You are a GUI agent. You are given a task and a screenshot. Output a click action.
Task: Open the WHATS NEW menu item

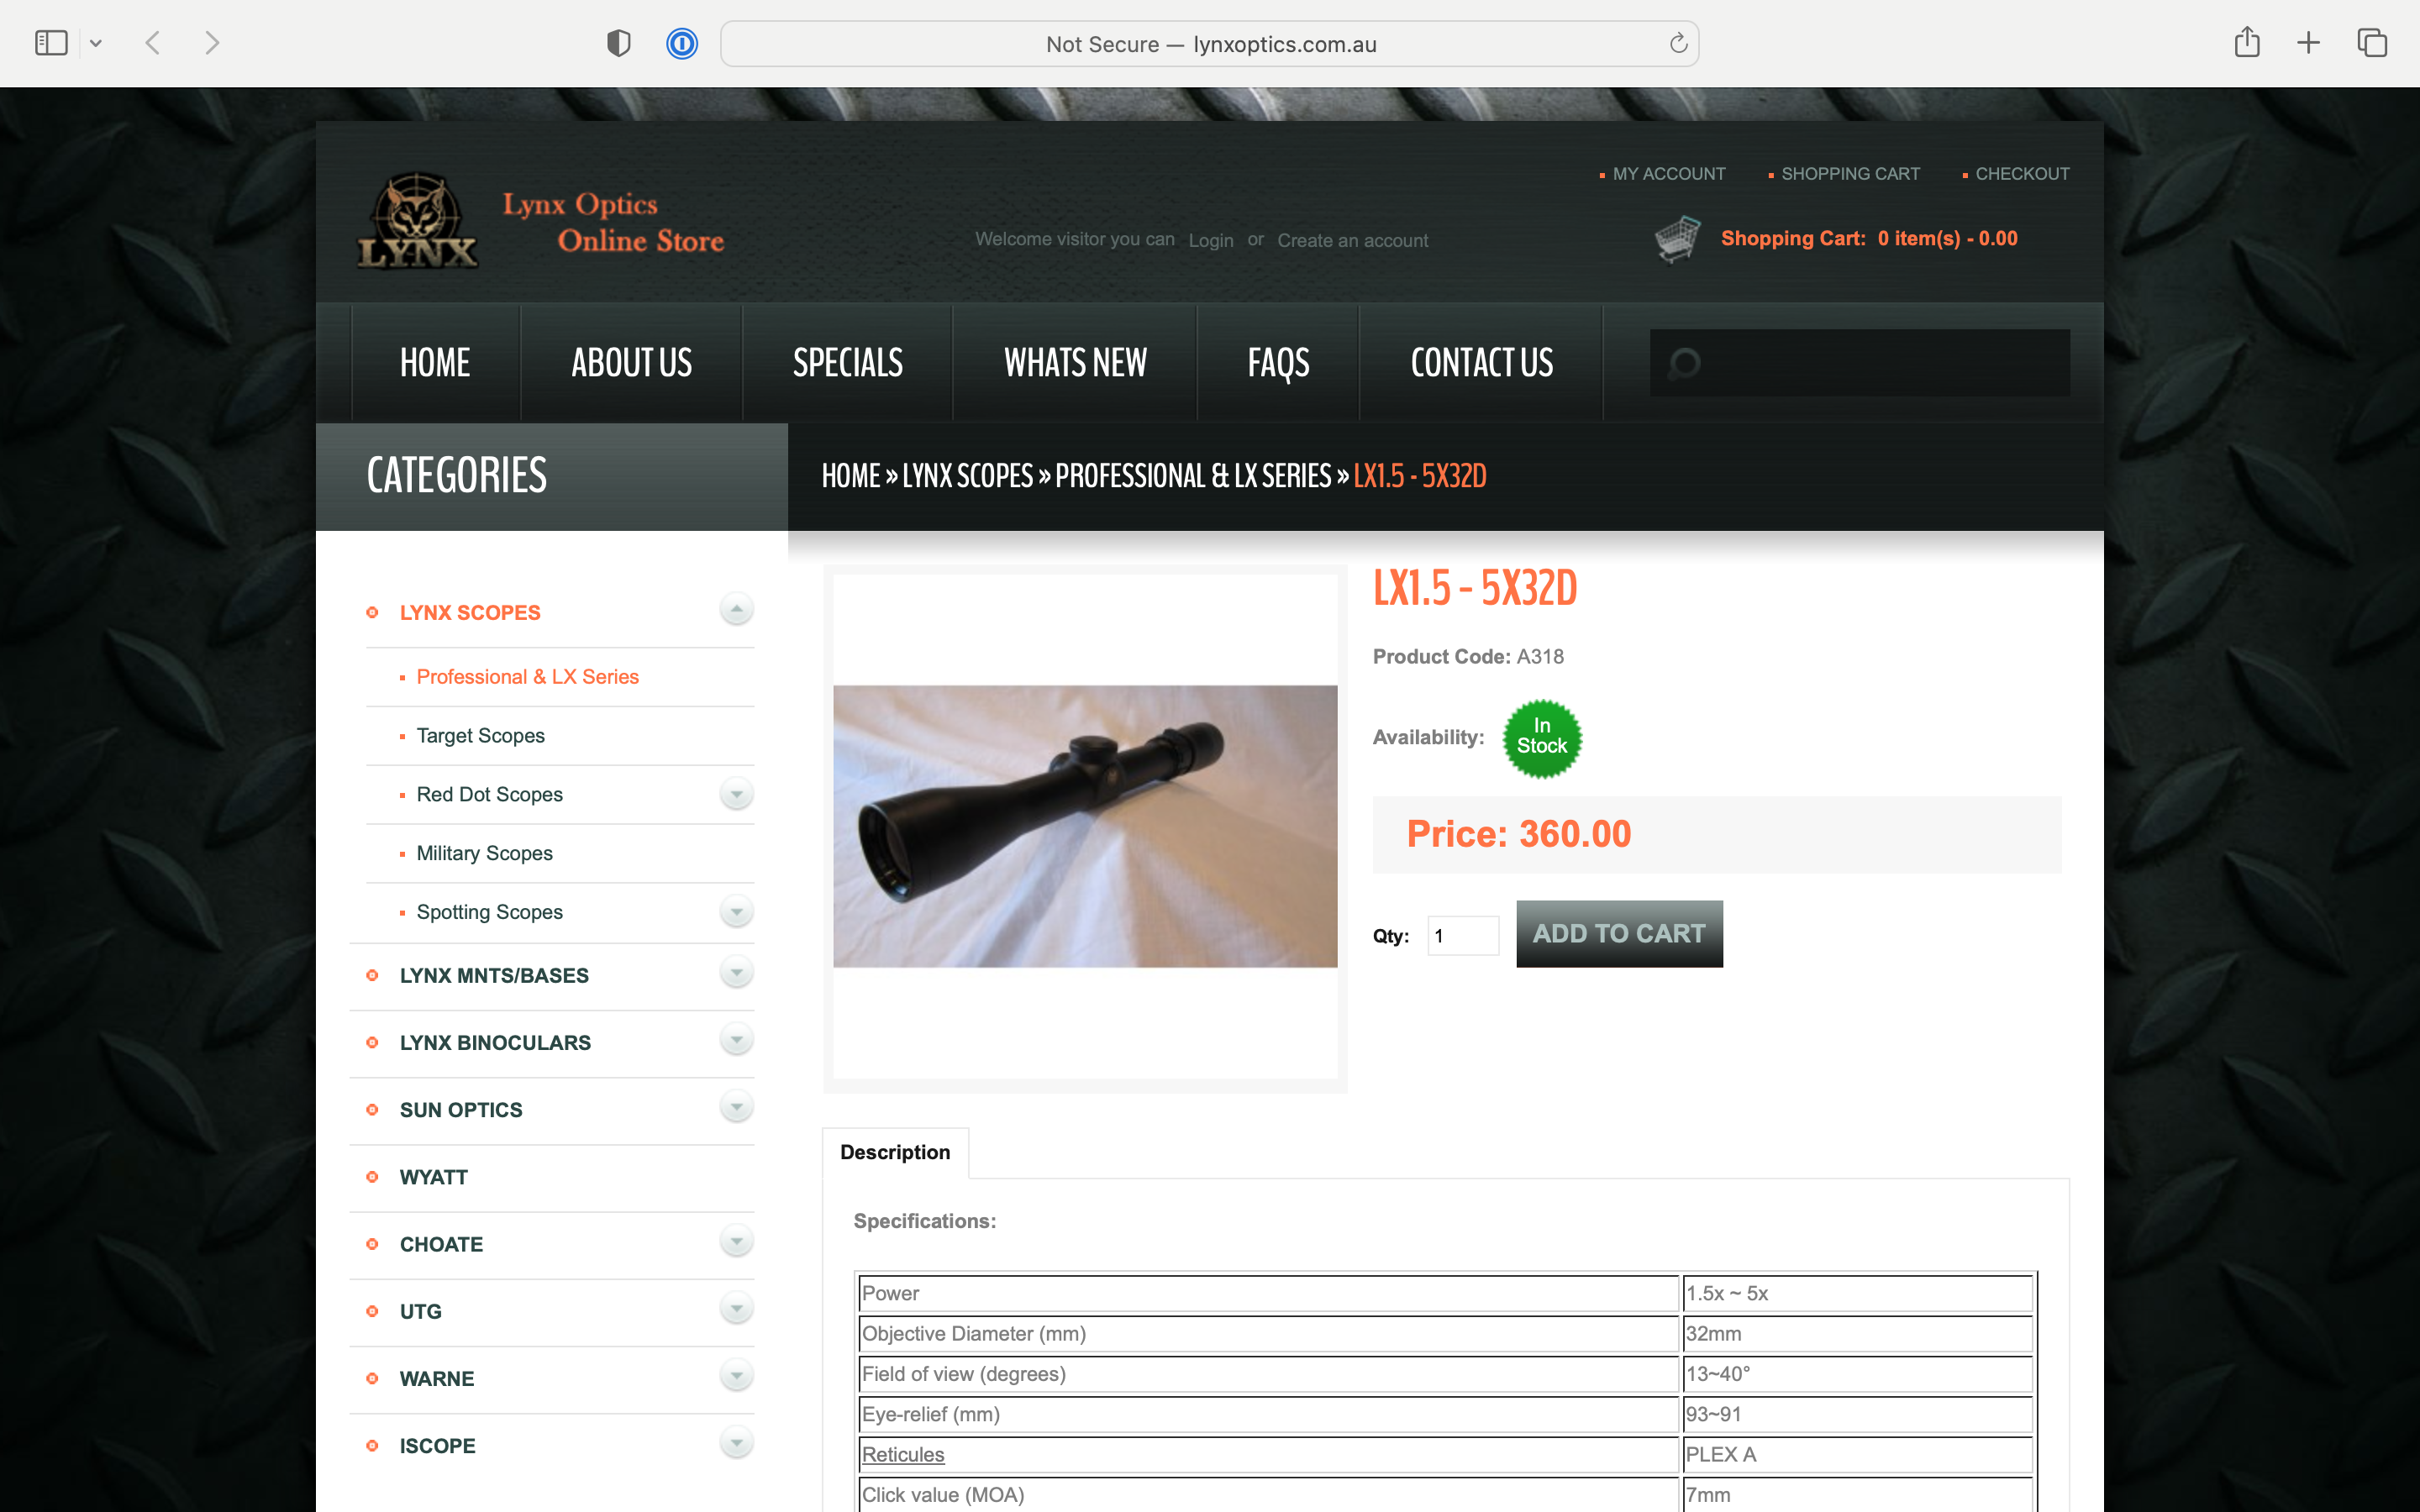[x=1075, y=363]
